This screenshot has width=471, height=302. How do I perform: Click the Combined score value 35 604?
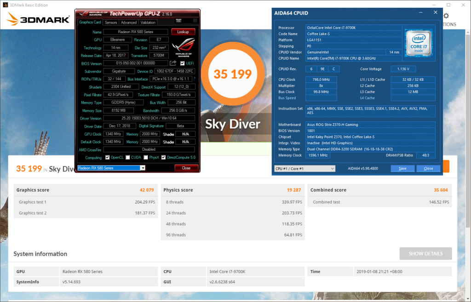tap(441, 190)
